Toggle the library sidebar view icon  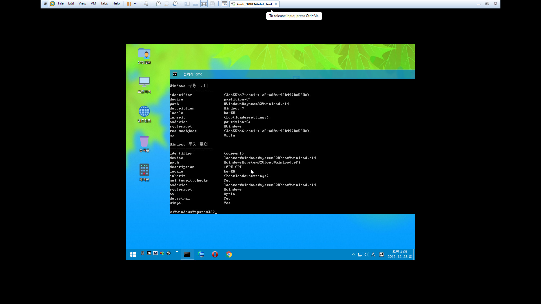(187, 4)
